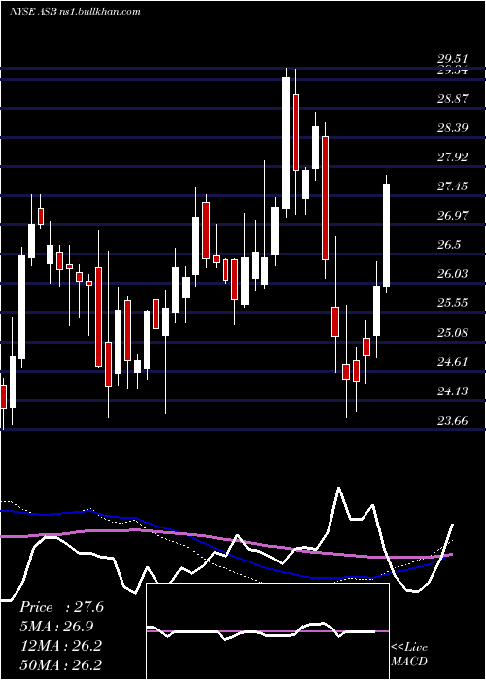Click the "NYSE ASB" ticker label
486x680 pixels.
tap(33, 12)
